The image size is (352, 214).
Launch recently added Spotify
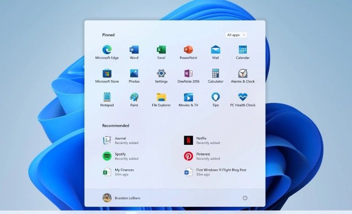tap(121, 156)
